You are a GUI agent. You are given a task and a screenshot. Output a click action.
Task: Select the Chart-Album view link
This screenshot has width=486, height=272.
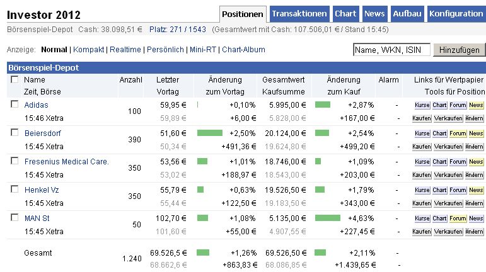tap(244, 50)
